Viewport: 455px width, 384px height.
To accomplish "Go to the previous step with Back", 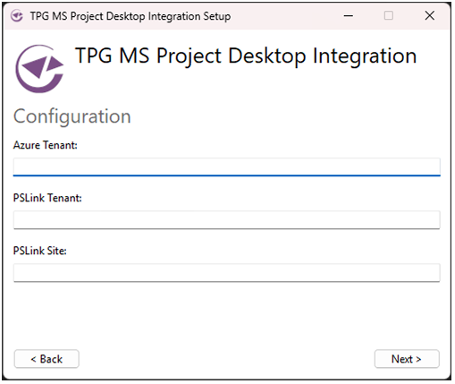I will pos(46,359).
